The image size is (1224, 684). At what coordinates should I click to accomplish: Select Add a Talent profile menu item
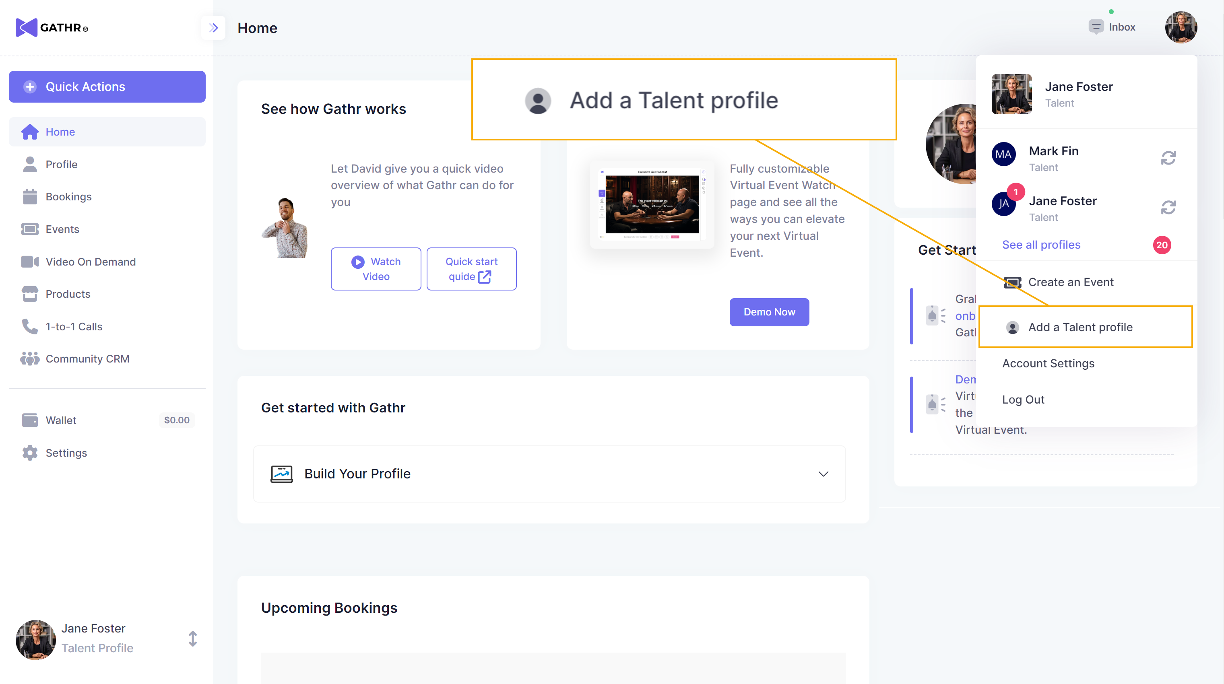[x=1080, y=327]
